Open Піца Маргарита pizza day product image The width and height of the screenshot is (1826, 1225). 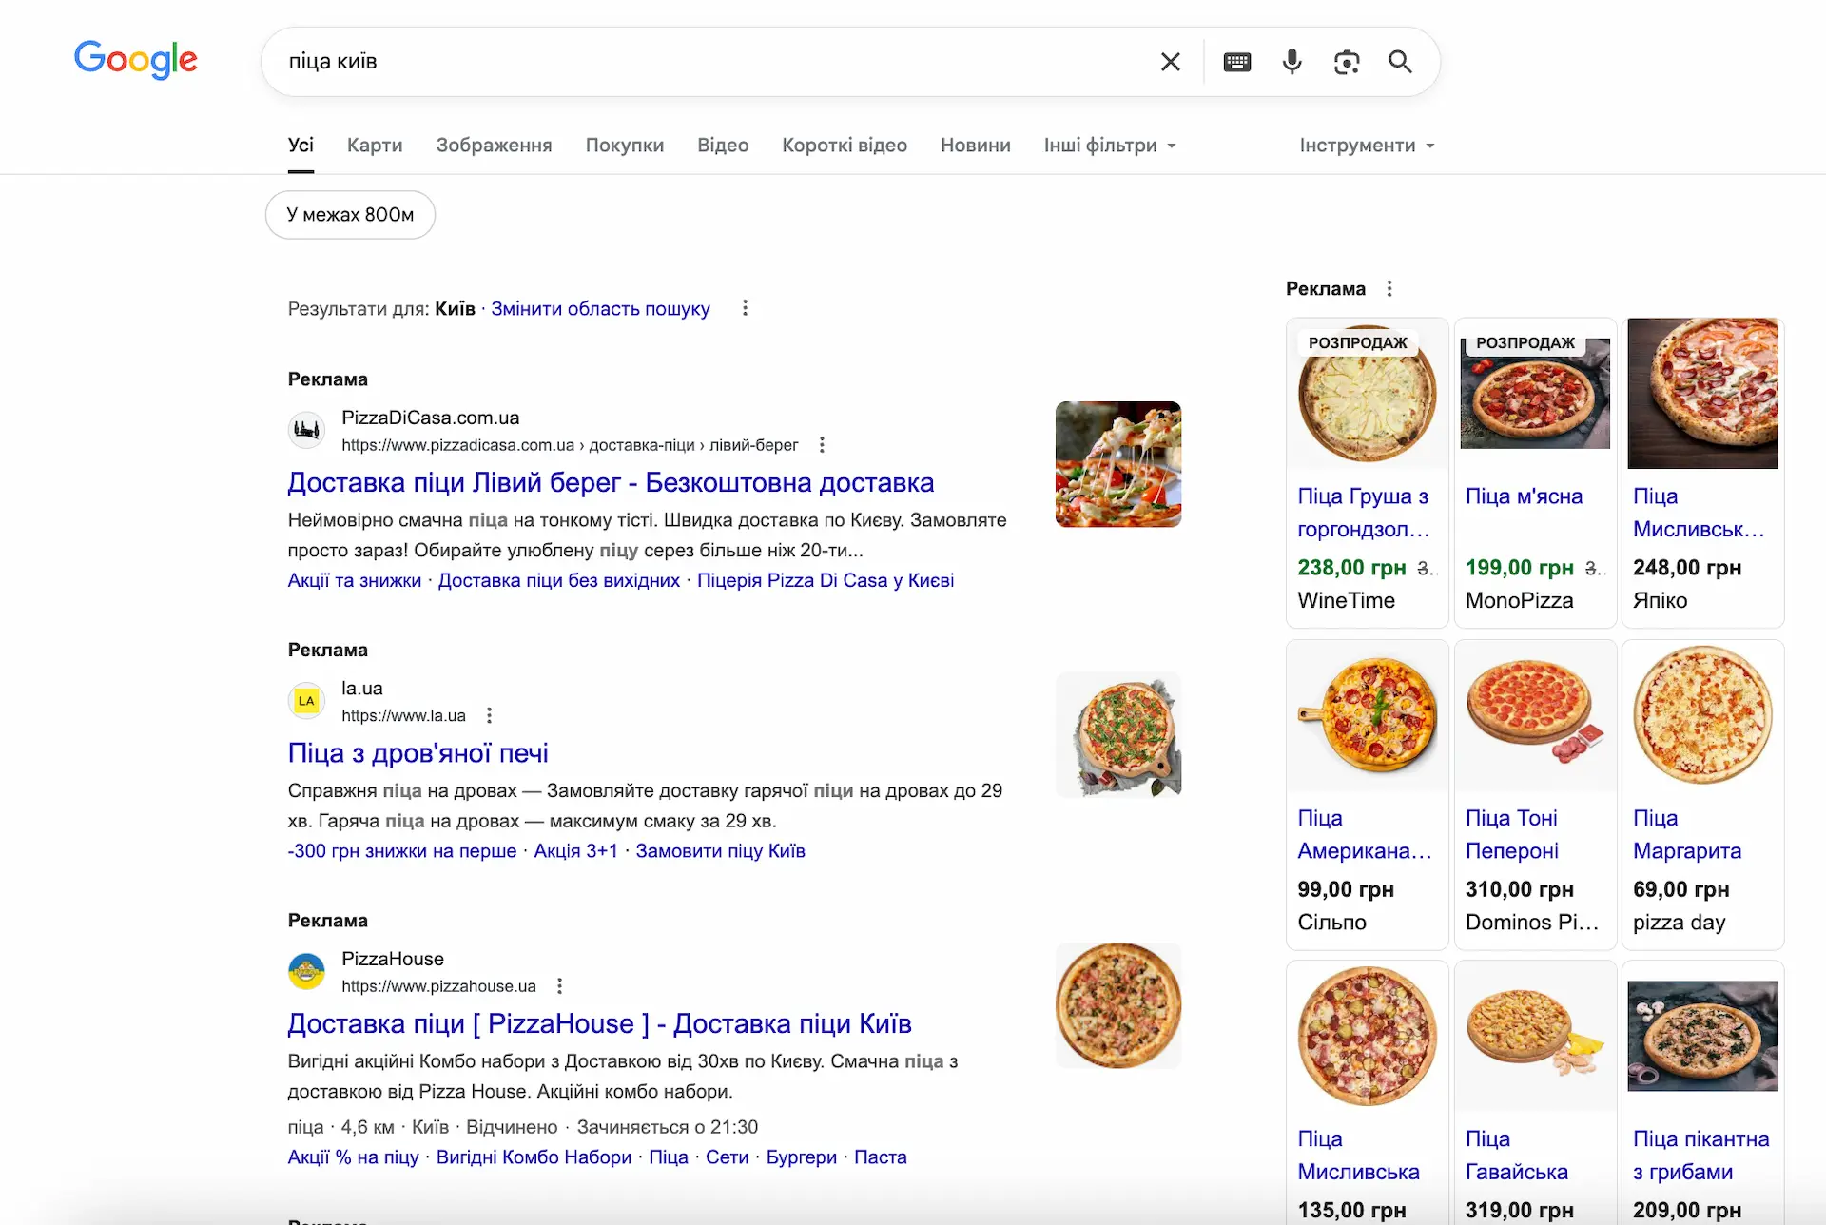point(1703,716)
